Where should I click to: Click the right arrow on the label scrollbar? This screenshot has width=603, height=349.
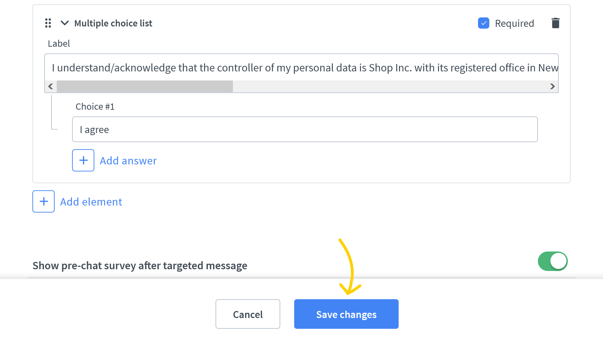coord(552,86)
